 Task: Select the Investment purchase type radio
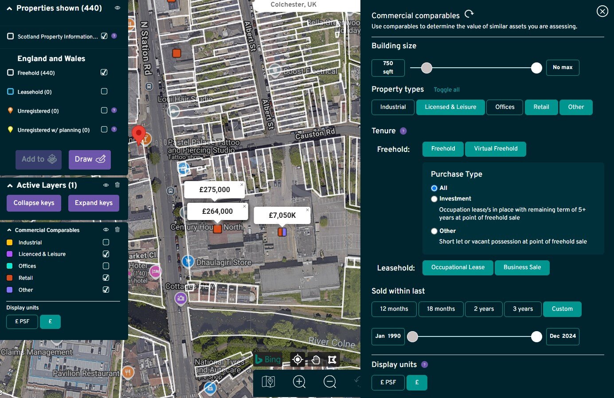tap(434, 199)
